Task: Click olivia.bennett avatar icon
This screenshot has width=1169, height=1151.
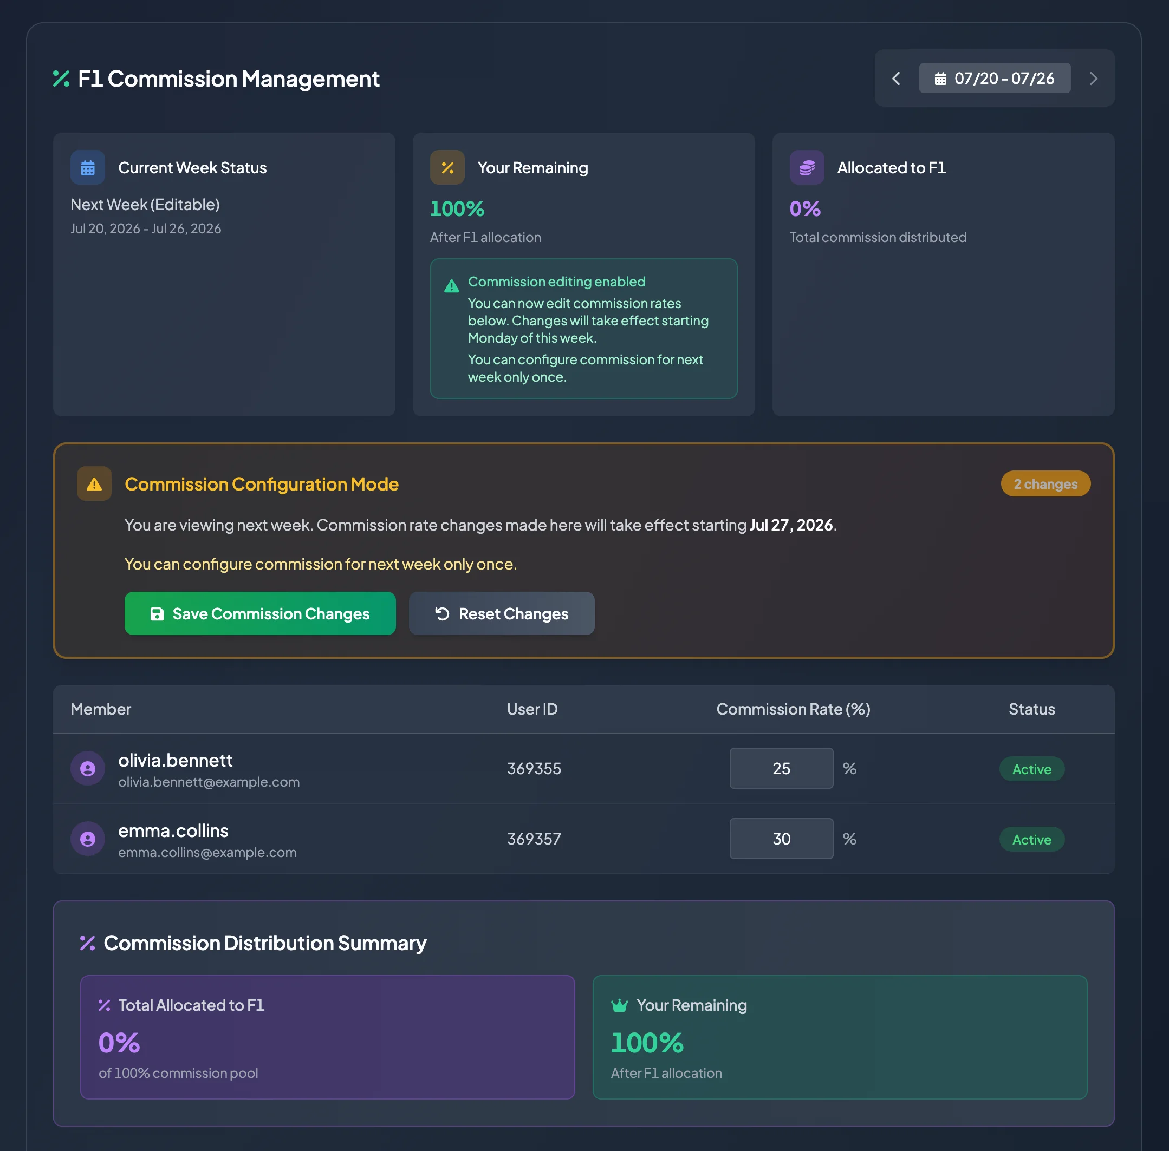Action: [x=88, y=768]
